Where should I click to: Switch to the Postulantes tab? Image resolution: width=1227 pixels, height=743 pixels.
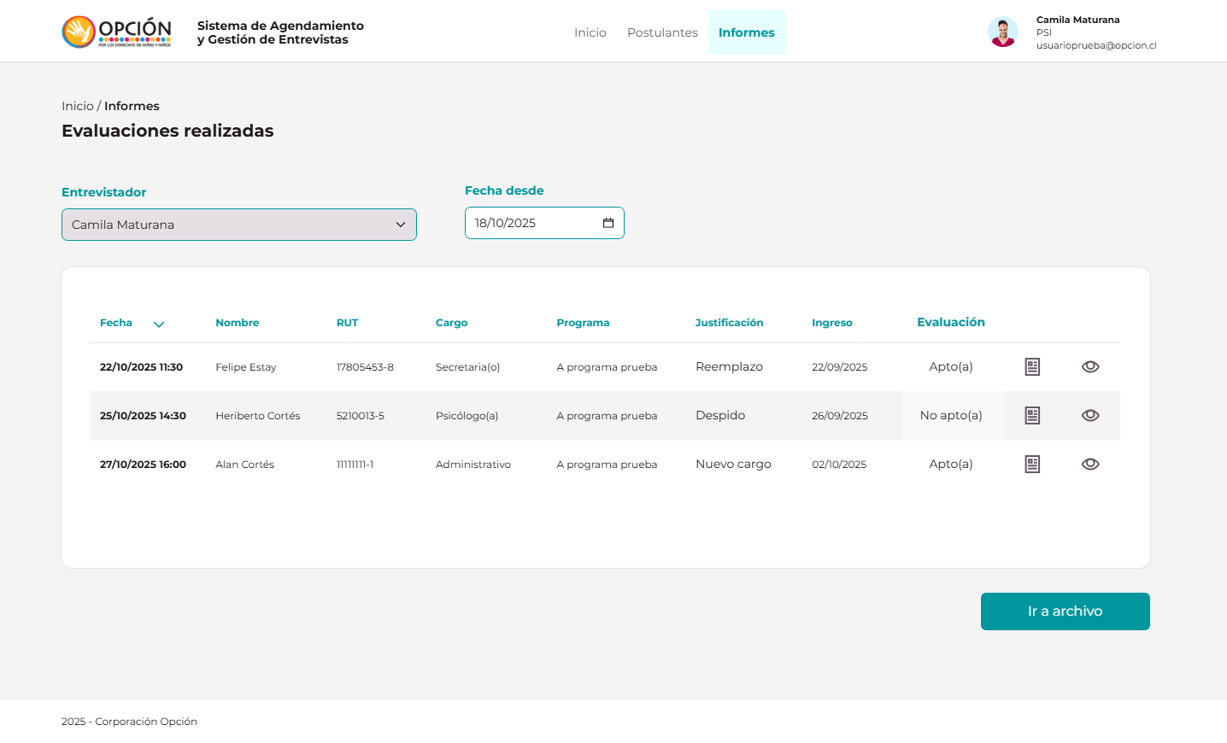tap(662, 32)
